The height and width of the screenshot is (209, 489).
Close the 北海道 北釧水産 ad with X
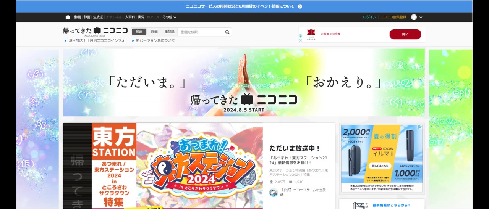pos(300,40)
